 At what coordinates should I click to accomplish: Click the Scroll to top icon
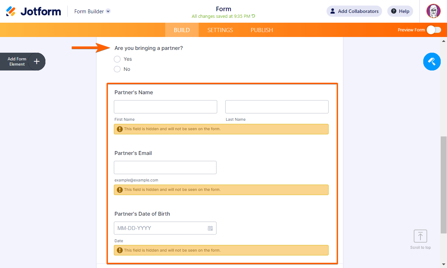pos(420,236)
